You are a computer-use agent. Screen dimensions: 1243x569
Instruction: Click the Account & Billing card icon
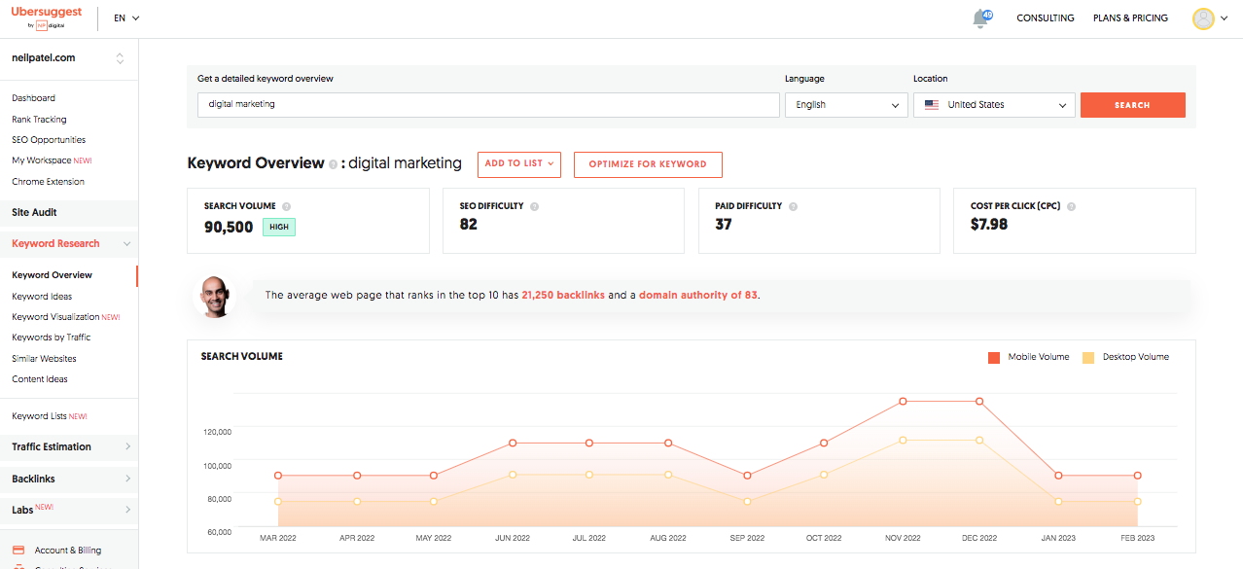18,551
